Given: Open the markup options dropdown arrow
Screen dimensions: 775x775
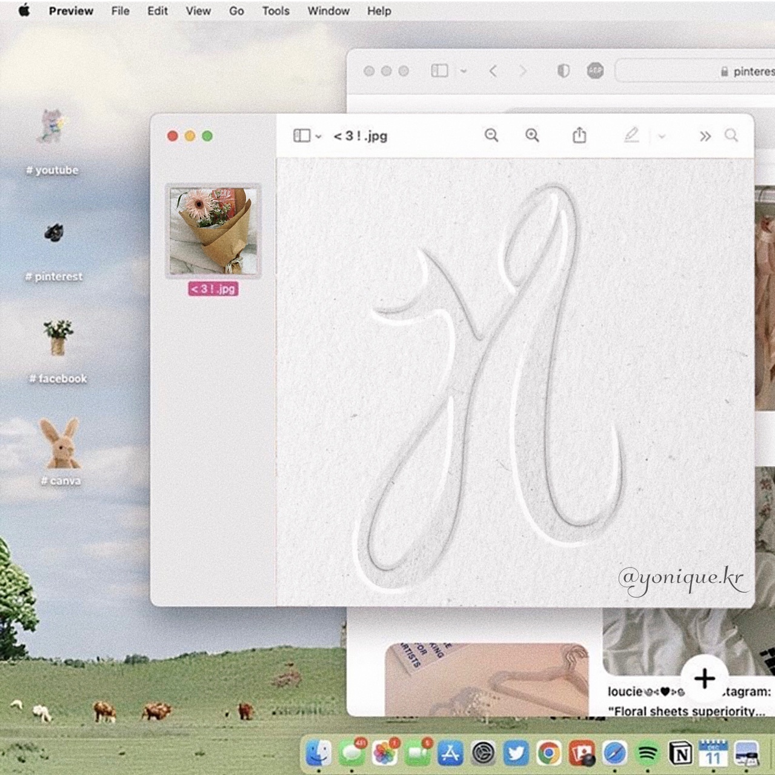Looking at the screenshot, I should pos(662,136).
